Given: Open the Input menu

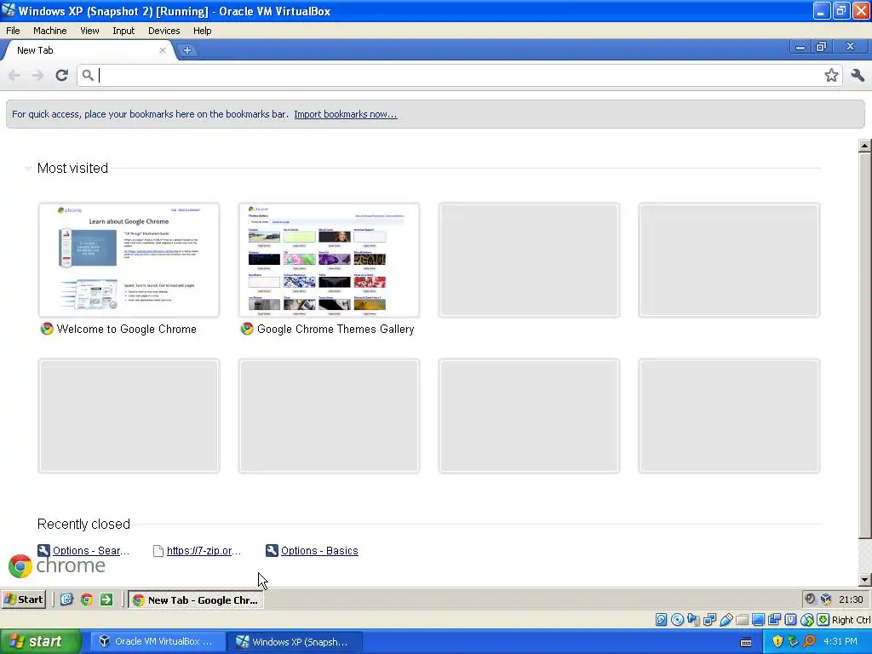Looking at the screenshot, I should click(123, 31).
